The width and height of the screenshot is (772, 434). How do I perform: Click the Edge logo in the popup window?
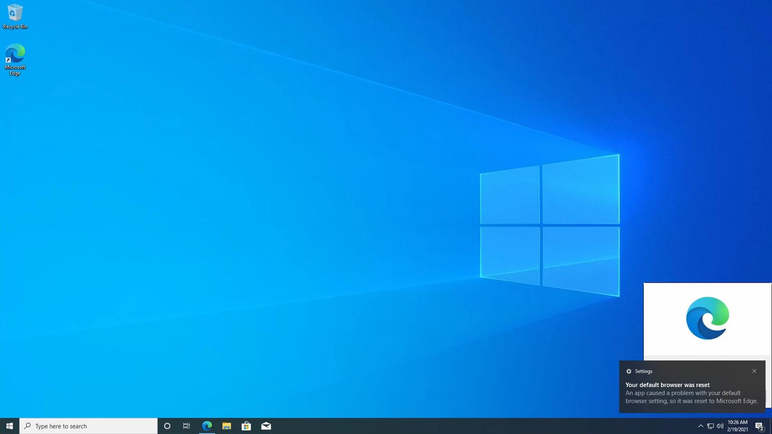coord(707,317)
